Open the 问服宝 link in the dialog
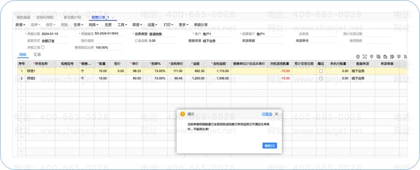 coord(267,114)
